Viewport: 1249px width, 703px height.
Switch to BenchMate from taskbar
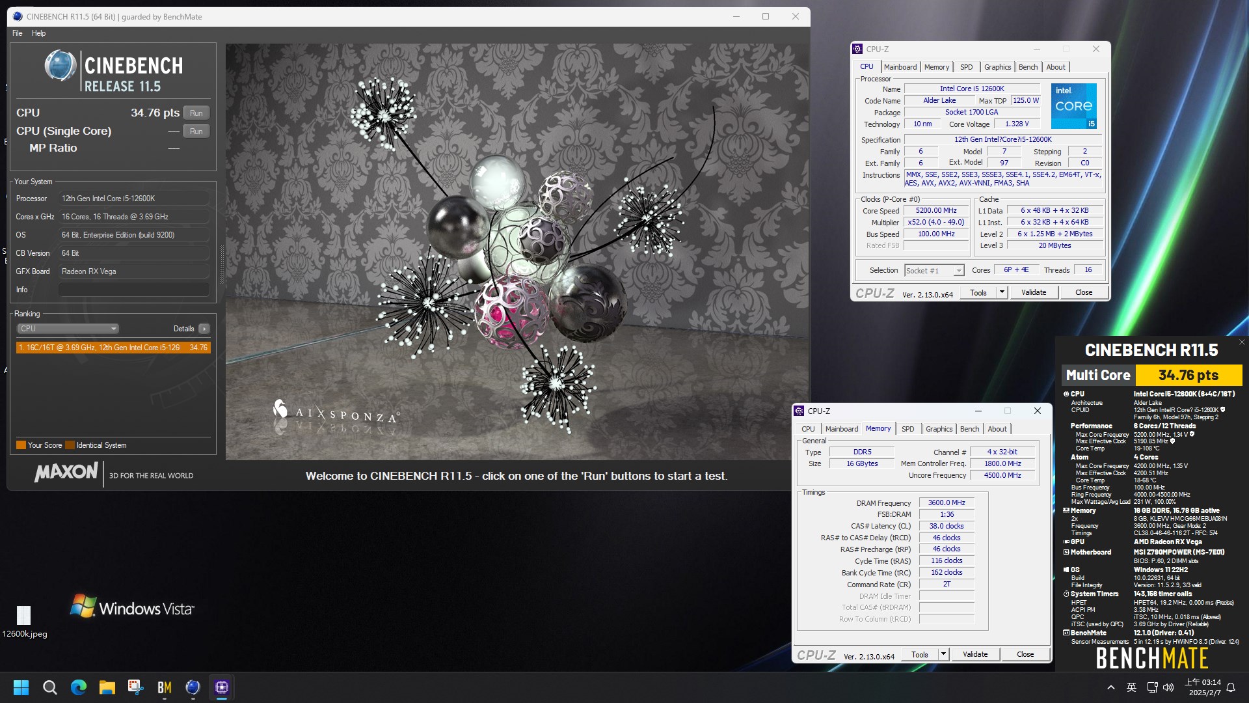164,687
